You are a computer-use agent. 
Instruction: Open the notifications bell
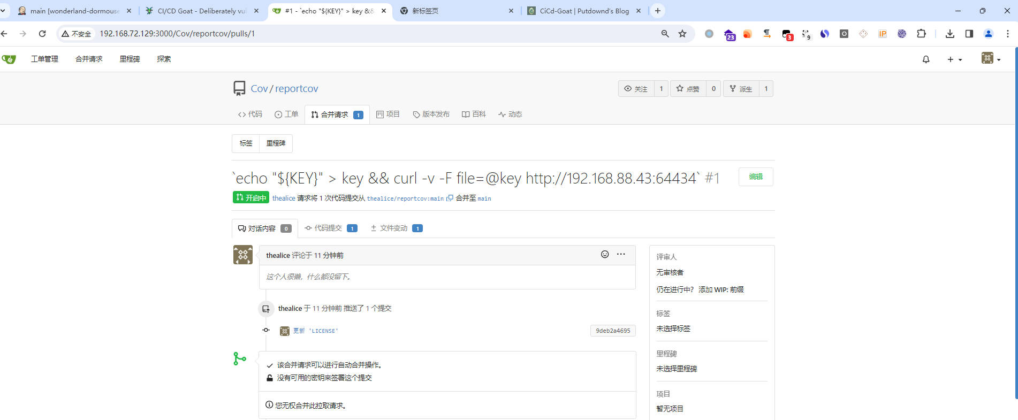926,59
